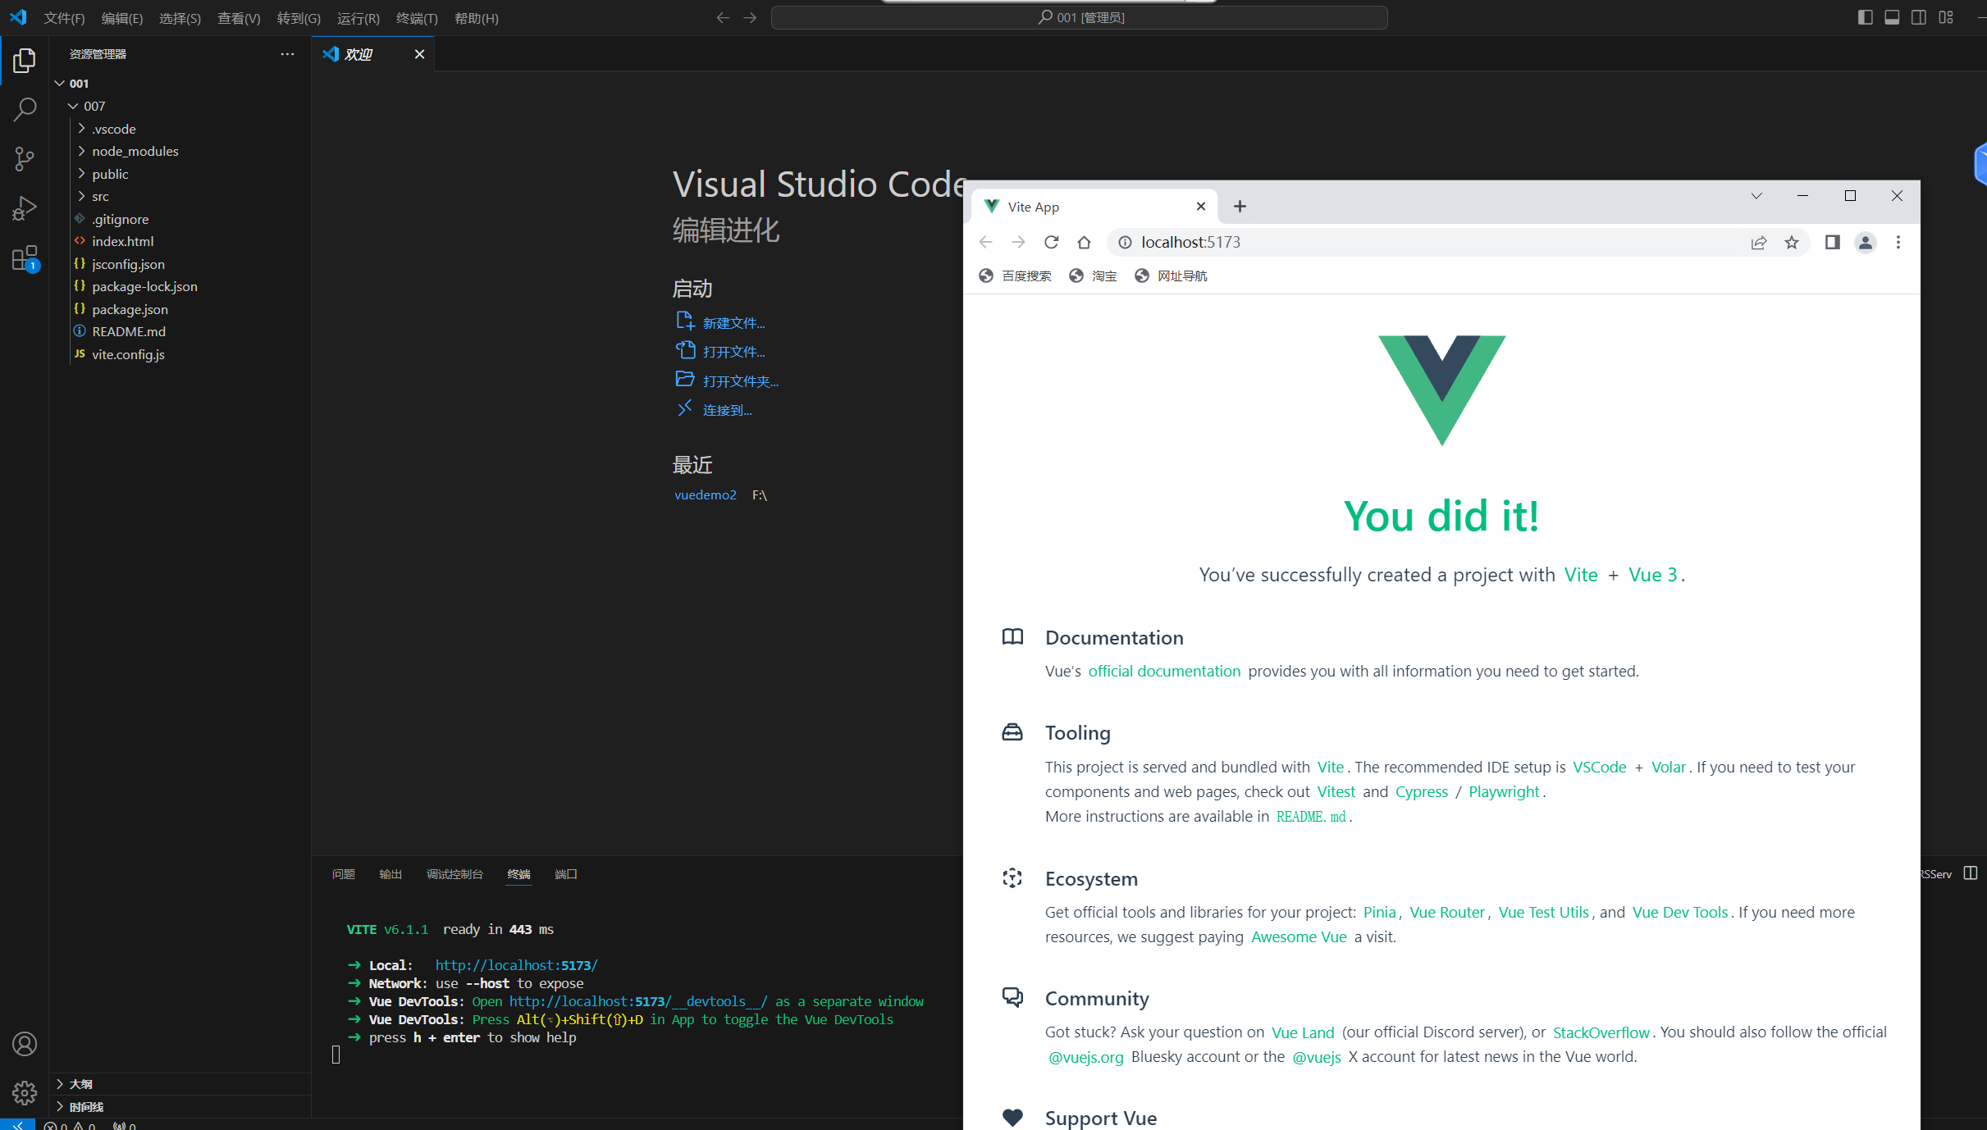Switch to the 输出 panel tab
1987x1130 pixels.
pyautogui.click(x=391, y=874)
